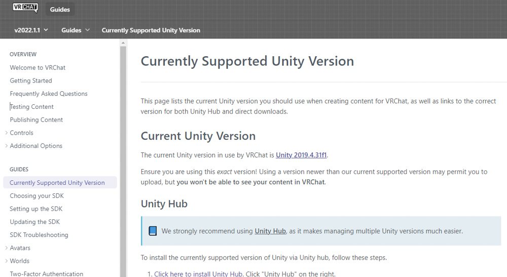Screen dimensions: 507x277
Task: Open SDK Troubleshooting guide
Action: tap(39, 234)
